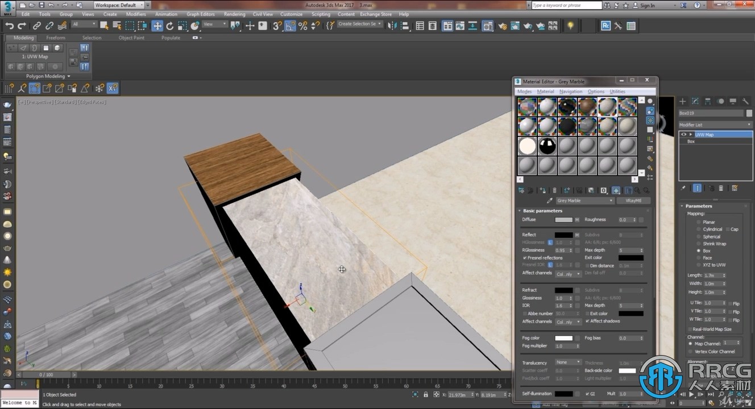Activate the Select and Move tool
This screenshot has height=409, width=755.
(157, 26)
